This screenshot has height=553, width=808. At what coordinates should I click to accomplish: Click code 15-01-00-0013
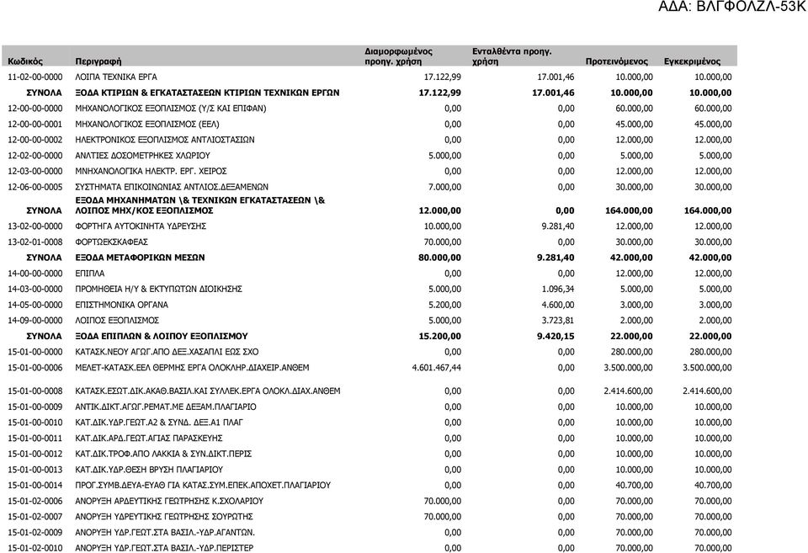click(x=35, y=470)
